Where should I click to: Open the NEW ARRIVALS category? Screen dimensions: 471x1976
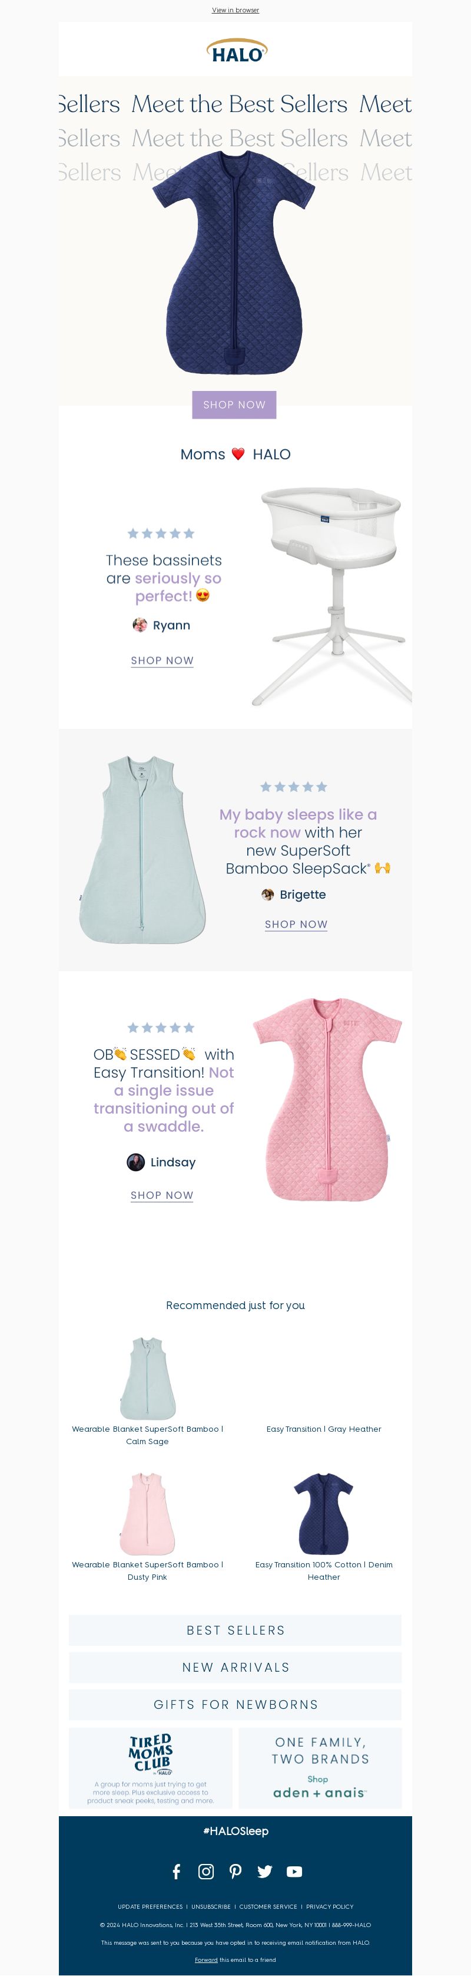[235, 1667]
